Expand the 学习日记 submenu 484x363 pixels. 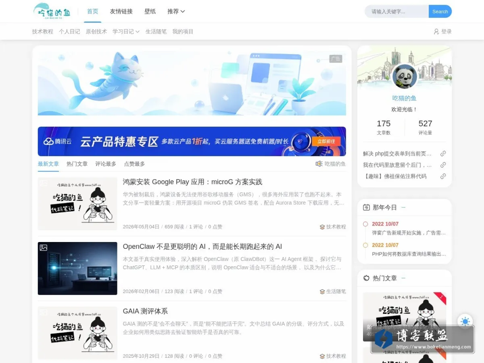click(x=126, y=31)
